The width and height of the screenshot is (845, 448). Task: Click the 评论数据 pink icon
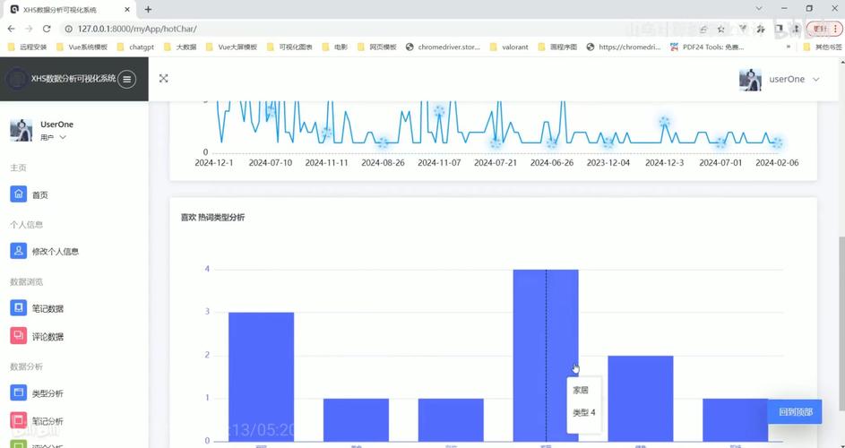[18, 336]
